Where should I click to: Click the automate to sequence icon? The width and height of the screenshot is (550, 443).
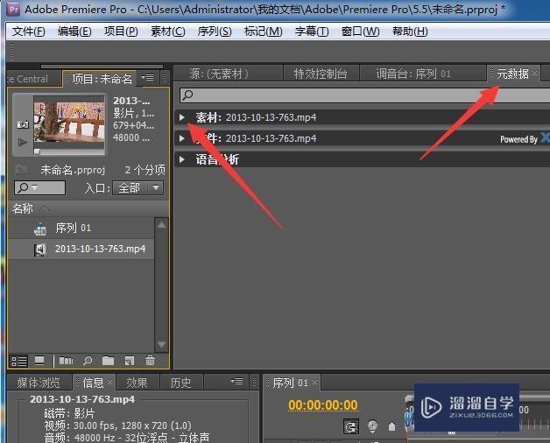(66, 361)
